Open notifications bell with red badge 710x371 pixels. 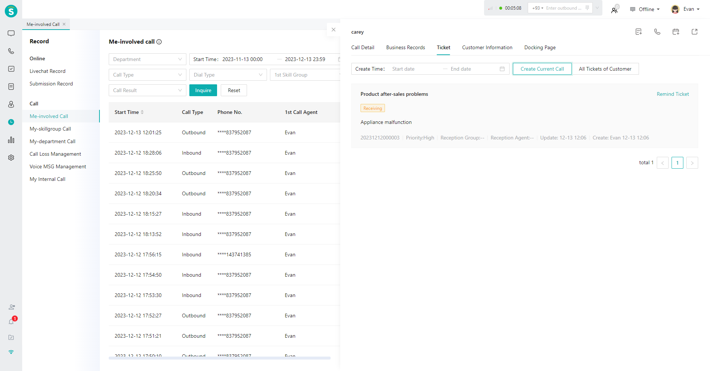[11, 322]
